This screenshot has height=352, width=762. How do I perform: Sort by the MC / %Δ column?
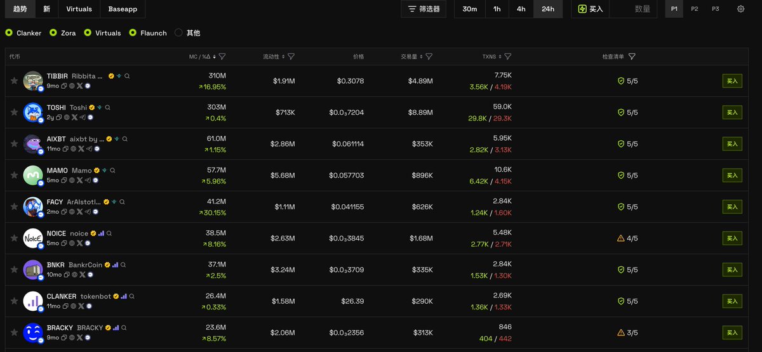pyautogui.click(x=203, y=56)
